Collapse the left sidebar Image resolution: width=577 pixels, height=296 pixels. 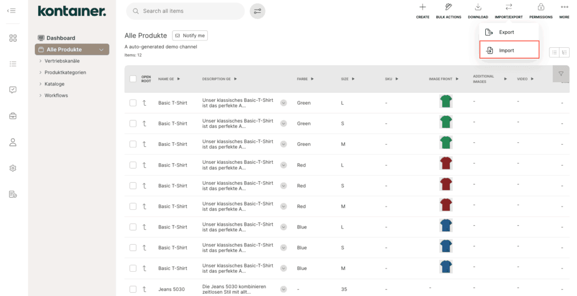click(x=11, y=11)
